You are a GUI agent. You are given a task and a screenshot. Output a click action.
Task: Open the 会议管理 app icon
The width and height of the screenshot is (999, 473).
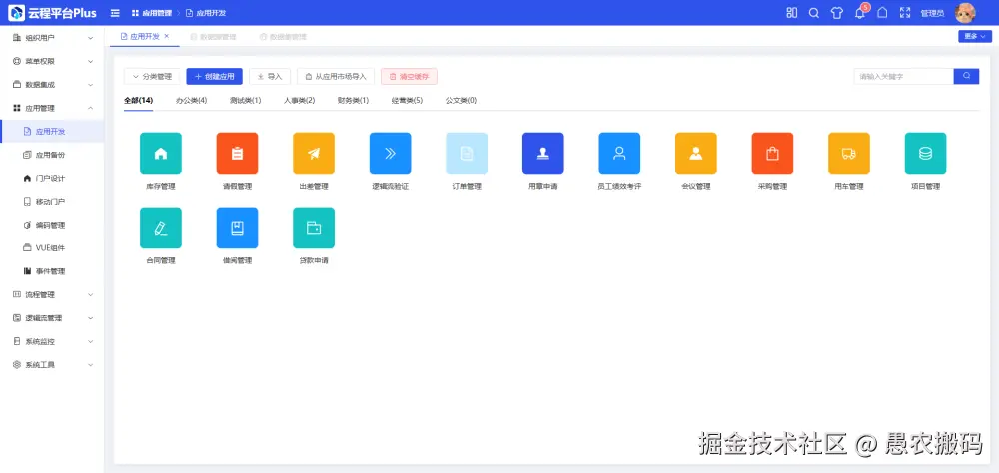tap(695, 153)
